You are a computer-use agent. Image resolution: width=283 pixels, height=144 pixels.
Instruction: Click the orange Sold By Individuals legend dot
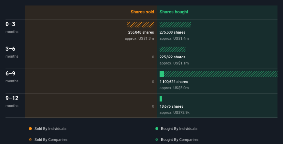click(30, 129)
